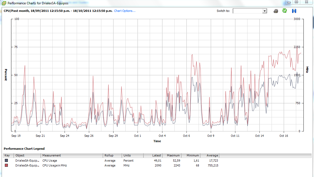Image resolution: width=314 pixels, height=177 pixels.
Task: Refresh the CPU chart with green arrows
Action: 285,11
